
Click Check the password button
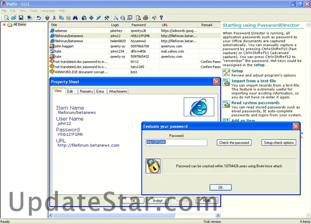click(x=234, y=143)
